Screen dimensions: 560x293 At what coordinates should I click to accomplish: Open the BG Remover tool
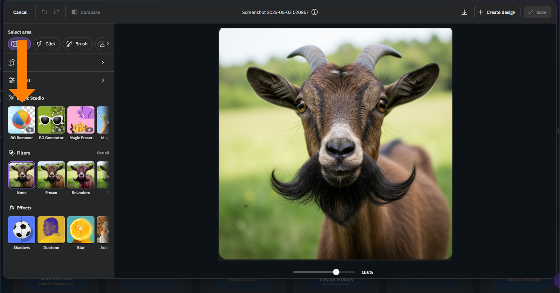(22, 120)
